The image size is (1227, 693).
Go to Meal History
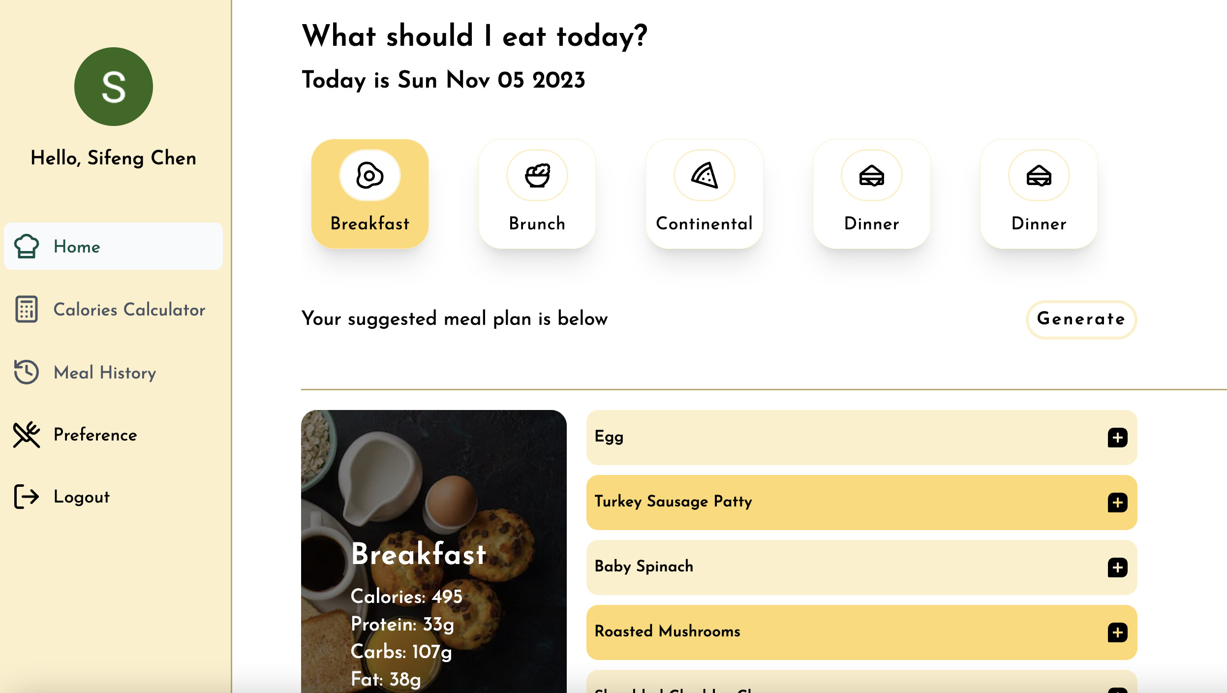tap(105, 373)
